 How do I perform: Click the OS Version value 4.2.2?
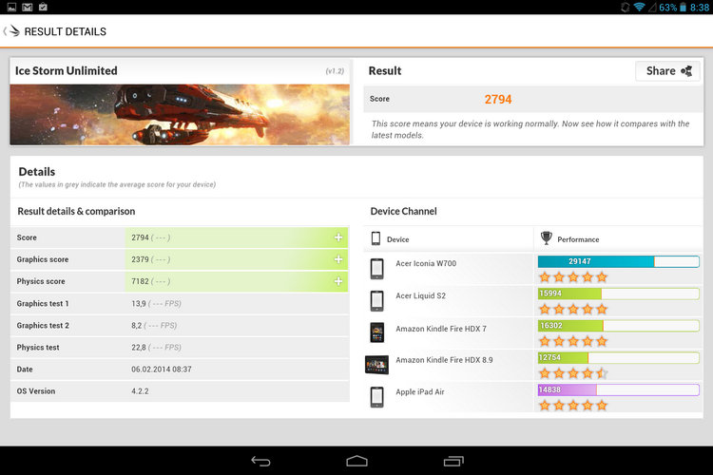tap(140, 390)
